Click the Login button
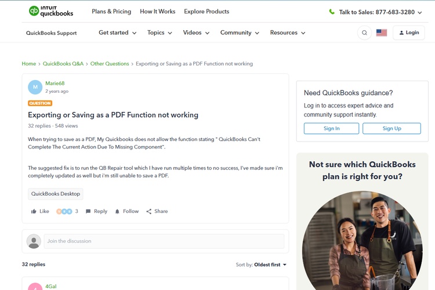This screenshot has width=435, height=290. [x=409, y=32]
